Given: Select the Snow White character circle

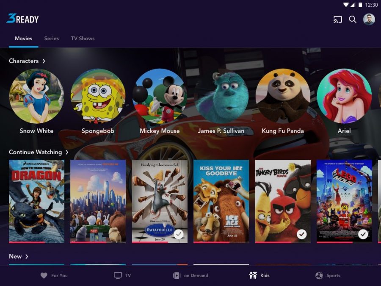Looking at the screenshot, I should [x=36, y=96].
